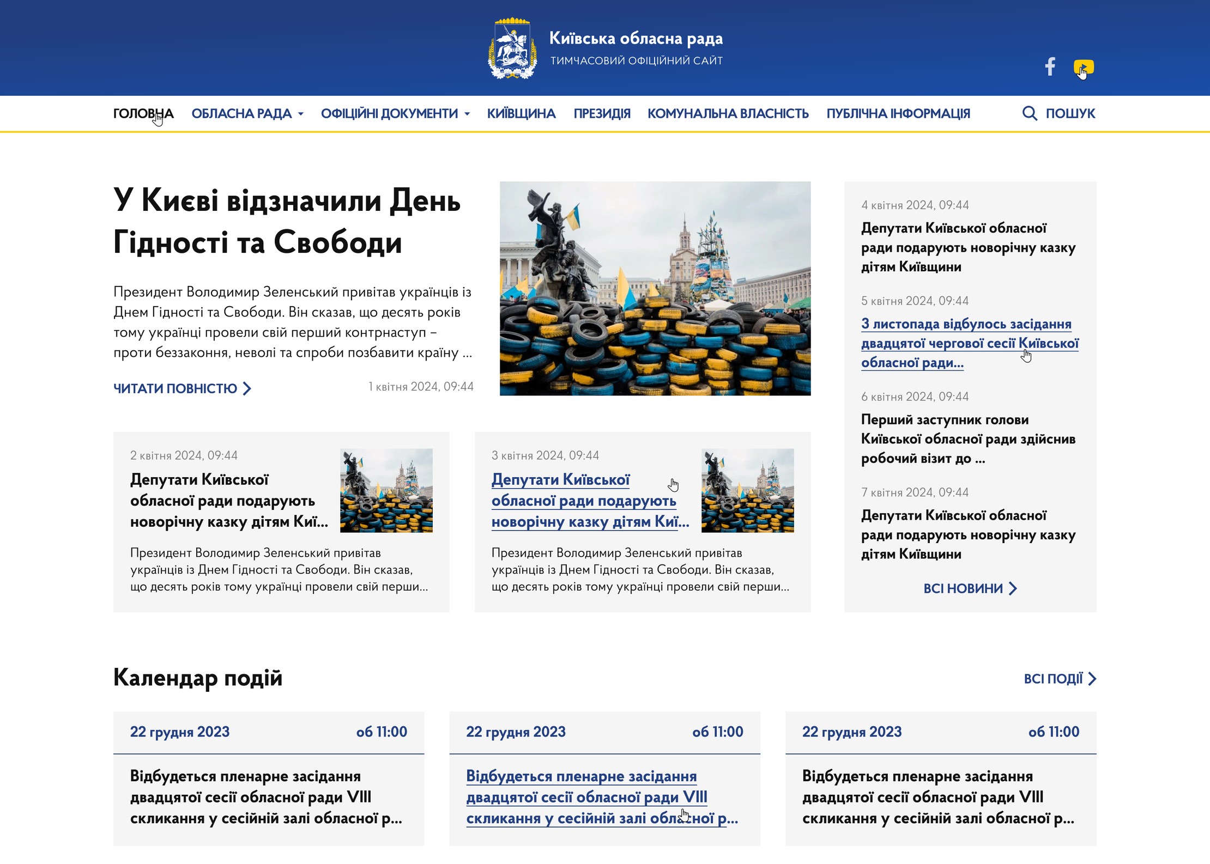1210x864 pixels.
Task: Click the ЧИТАТИ ПОВНІСТЮ link
Action: (175, 388)
